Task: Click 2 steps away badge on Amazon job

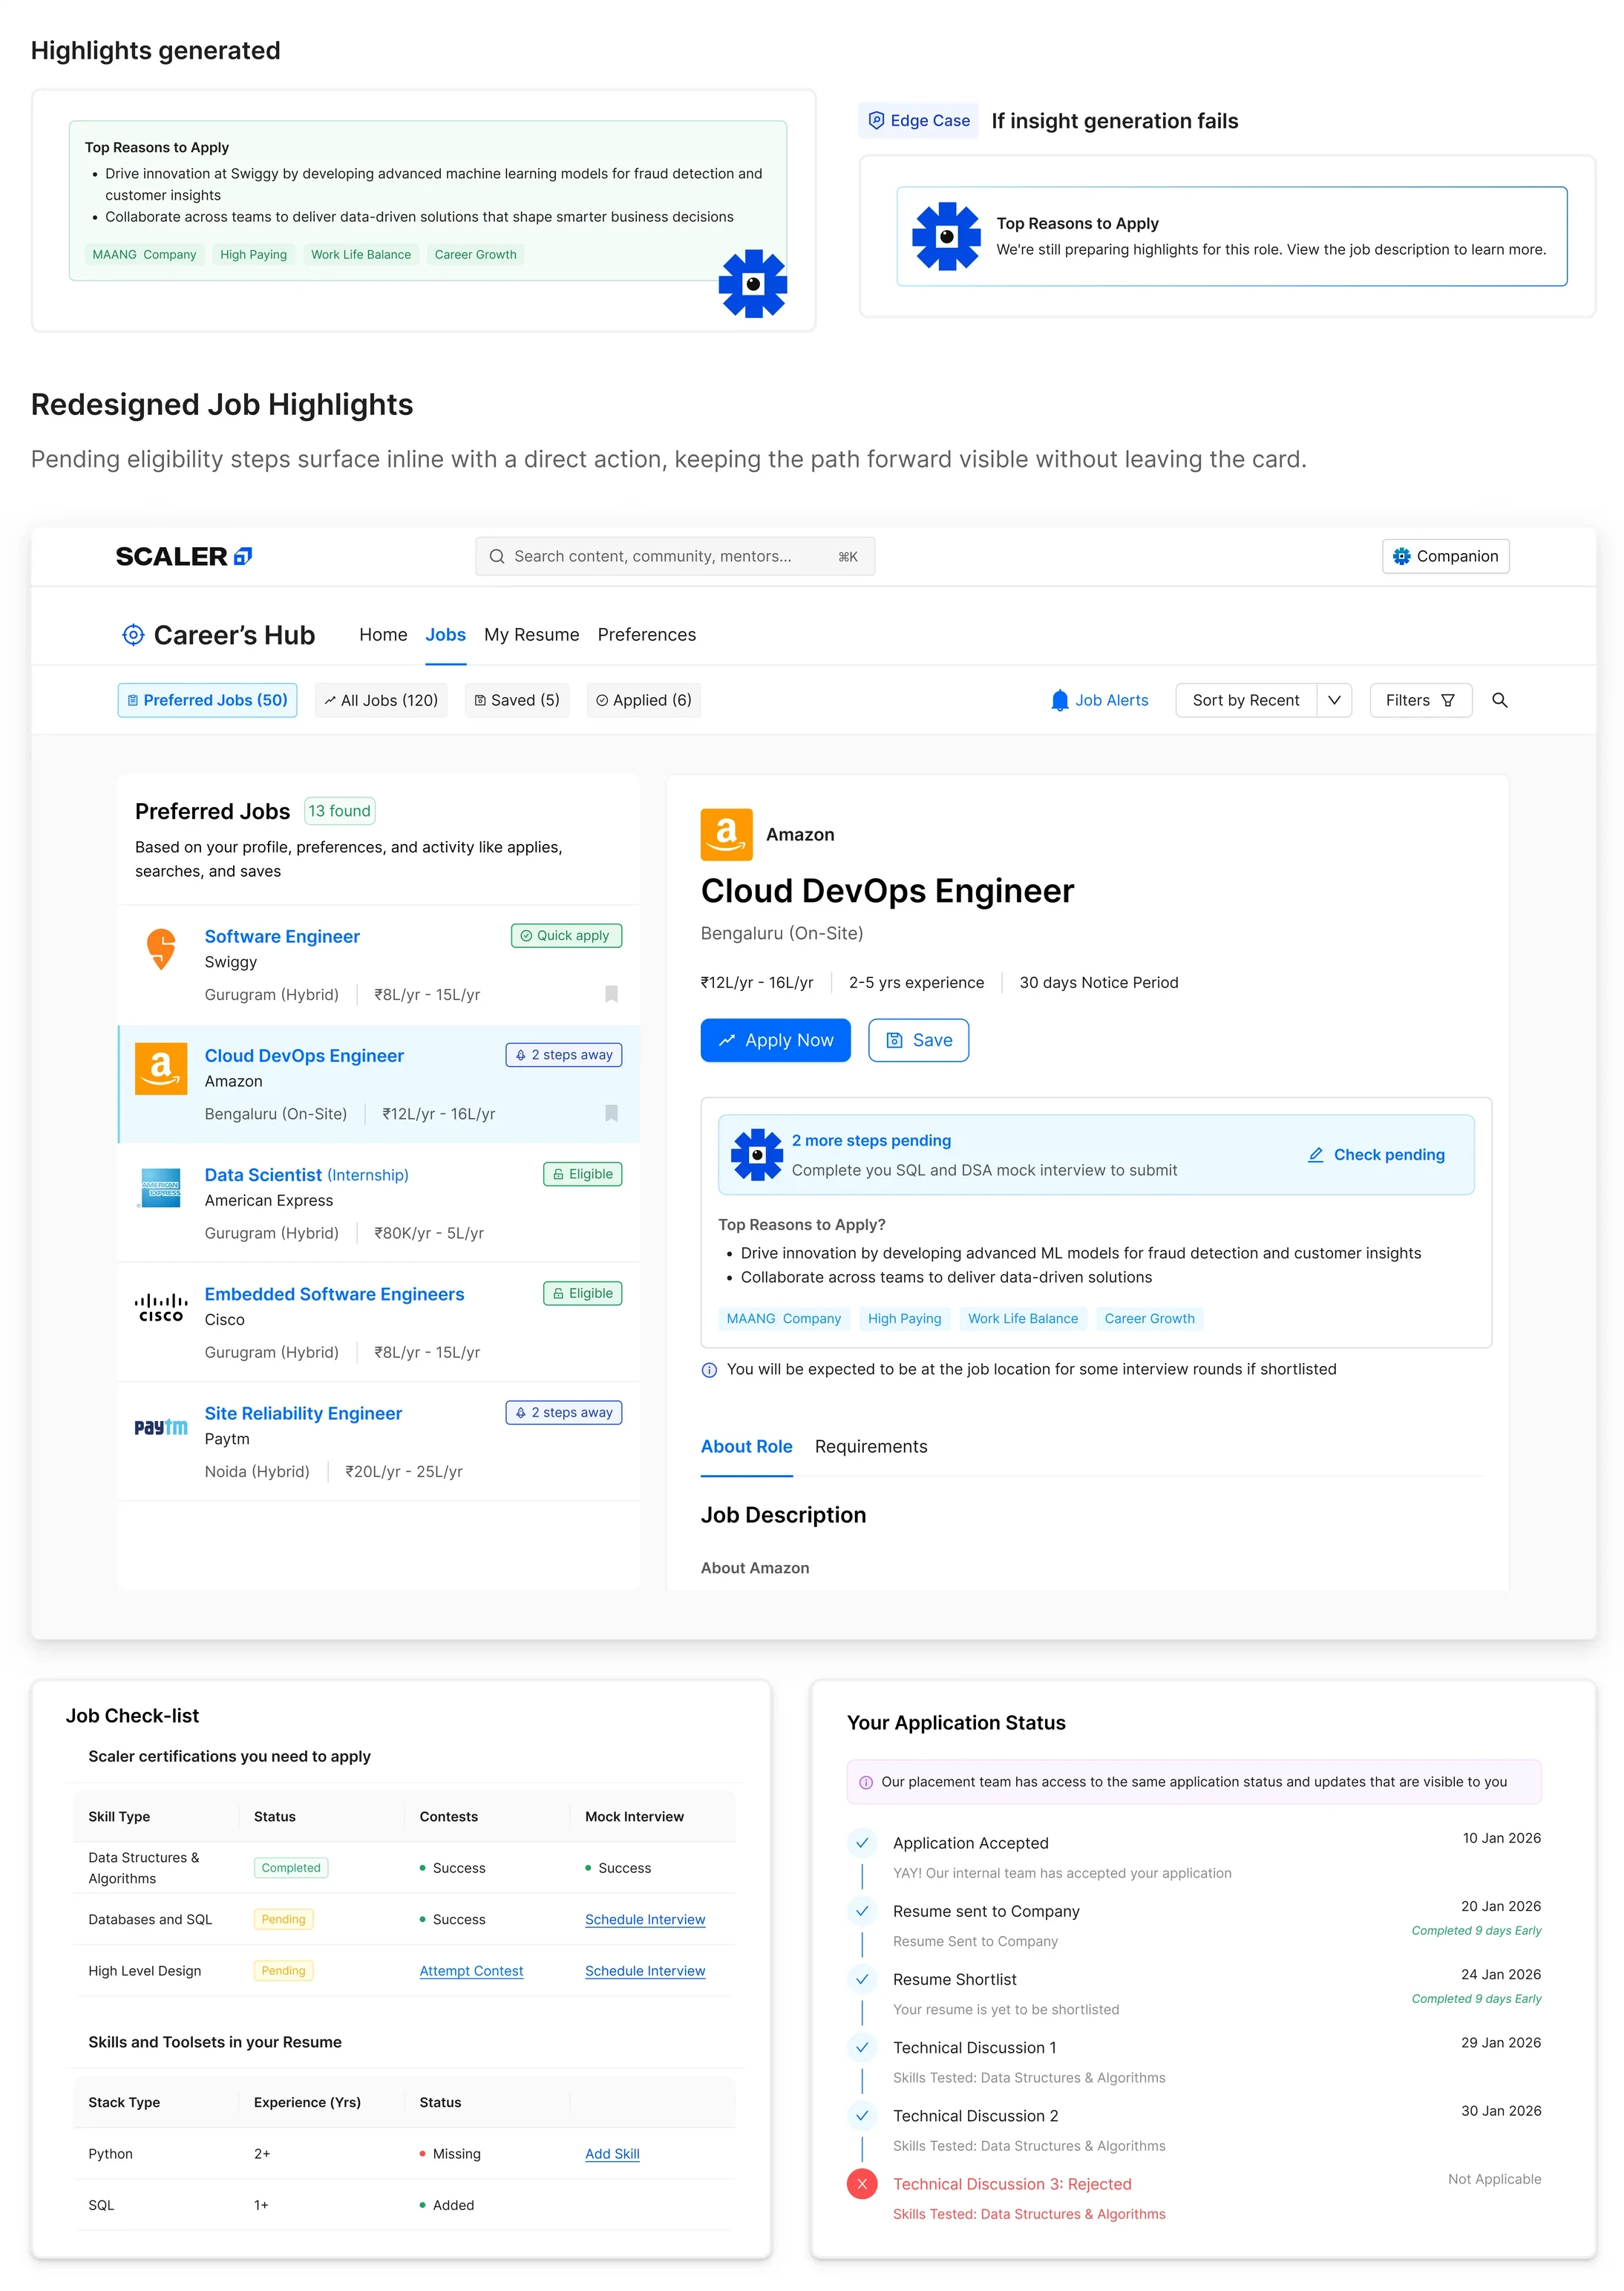Action: pos(564,1054)
